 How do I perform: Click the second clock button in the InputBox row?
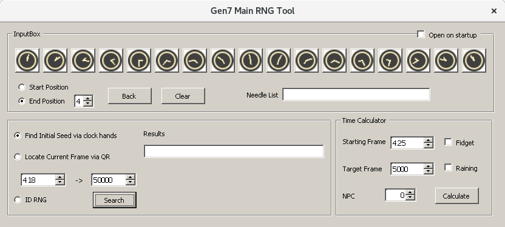point(55,61)
